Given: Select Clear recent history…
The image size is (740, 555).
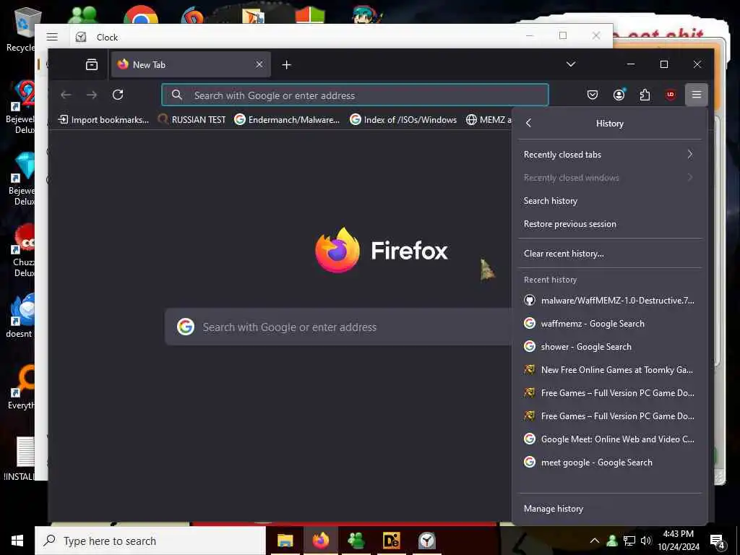Looking at the screenshot, I should (x=609, y=254).
